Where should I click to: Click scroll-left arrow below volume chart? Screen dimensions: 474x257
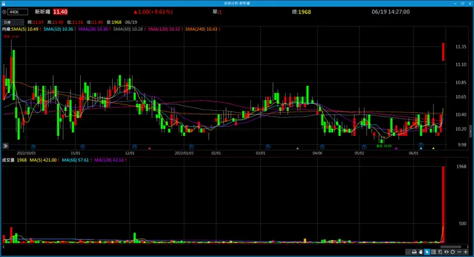4,247
